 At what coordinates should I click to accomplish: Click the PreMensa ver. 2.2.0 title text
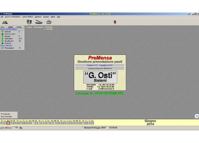pos(100,14)
